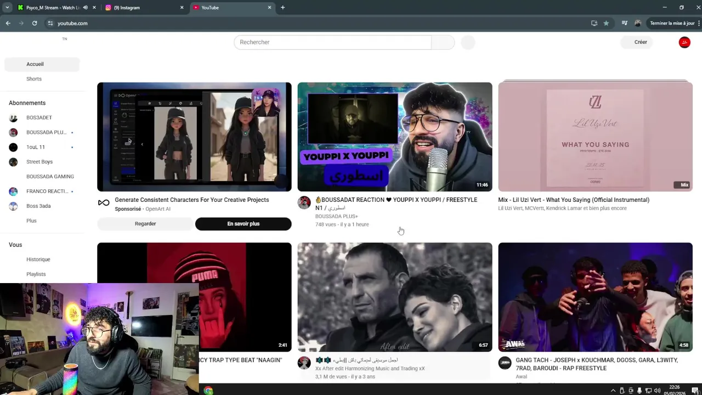Viewport: 702px width, 395px height.
Task: Open the After edit black-and-white thumbnail
Action: coord(395,297)
